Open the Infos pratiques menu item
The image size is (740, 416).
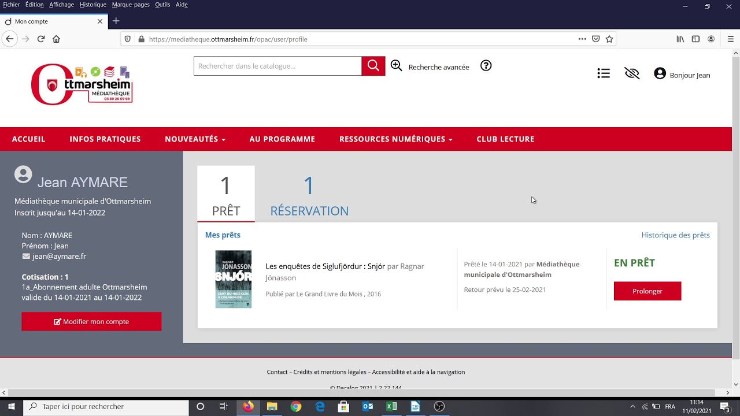pos(105,139)
